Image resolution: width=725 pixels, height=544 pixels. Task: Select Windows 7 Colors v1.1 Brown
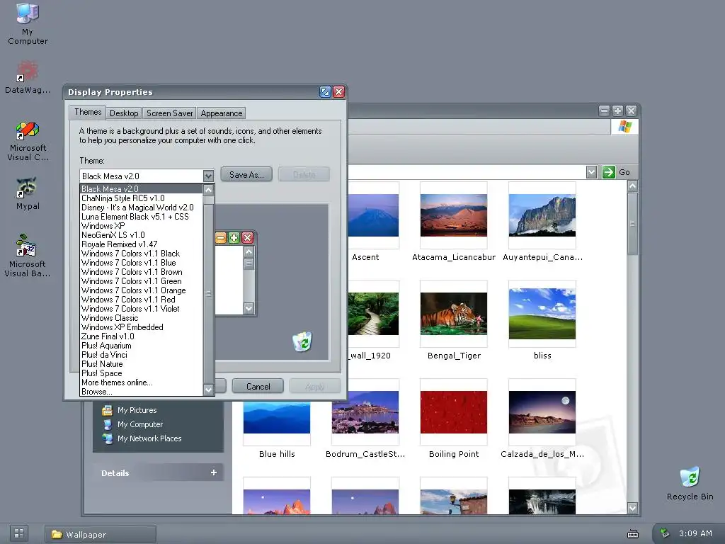141,272
